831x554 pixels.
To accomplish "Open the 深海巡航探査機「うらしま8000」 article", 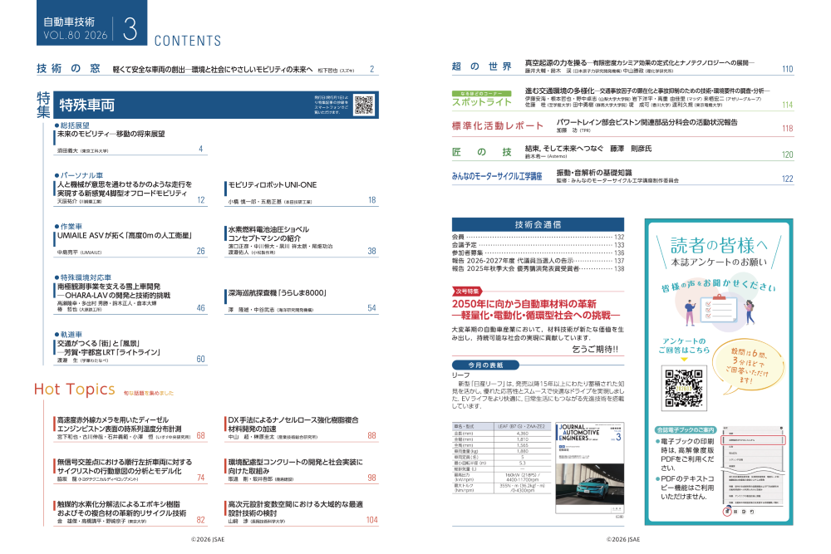I will tap(273, 293).
